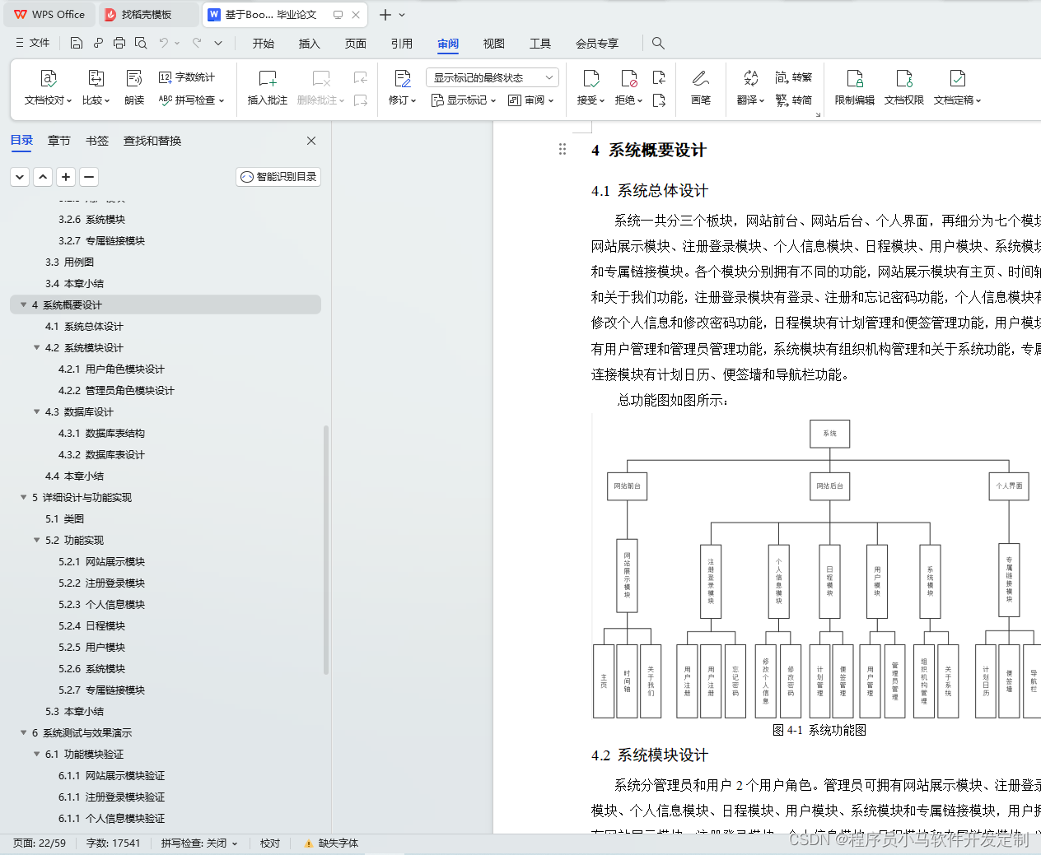Open the 显示标记的最终状态 dropdown
The width and height of the screenshot is (1041, 855).
[x=490, y=77]
